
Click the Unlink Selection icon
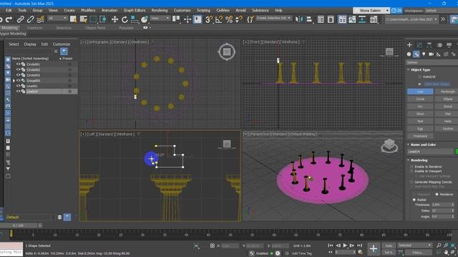point(30,19)
